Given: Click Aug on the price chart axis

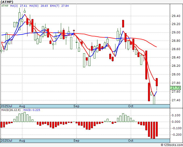Looking at the screenshot, I should tap(22, 106).
